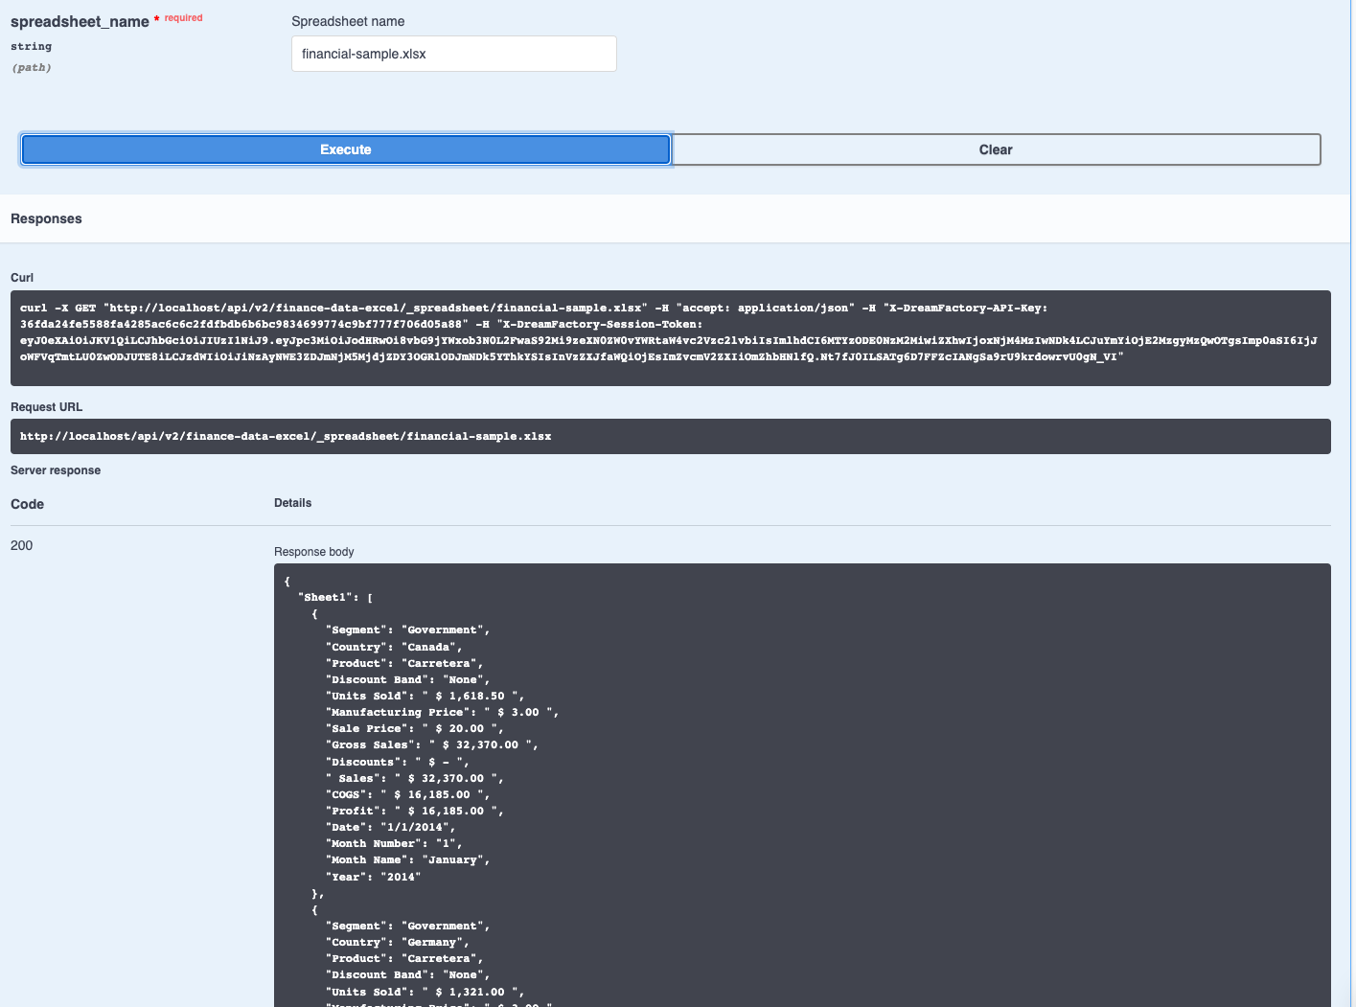Click the Server response label
This screenshot has width=1356, height=1007.
56,470
